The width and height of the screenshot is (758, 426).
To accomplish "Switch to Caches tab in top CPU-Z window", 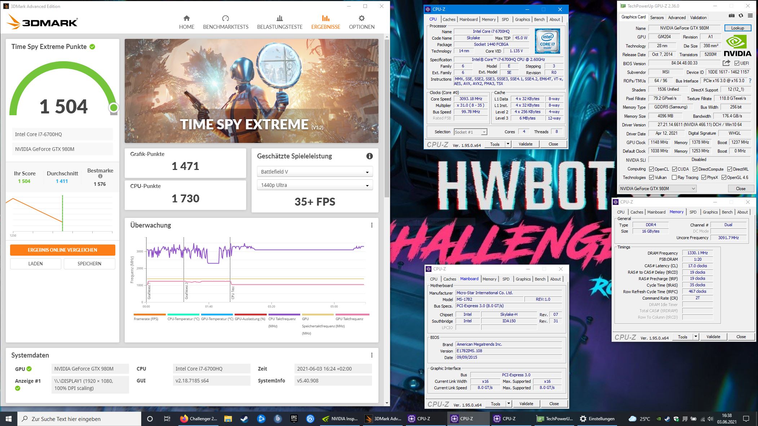I will pyautogui.click(x=449, y=19).
